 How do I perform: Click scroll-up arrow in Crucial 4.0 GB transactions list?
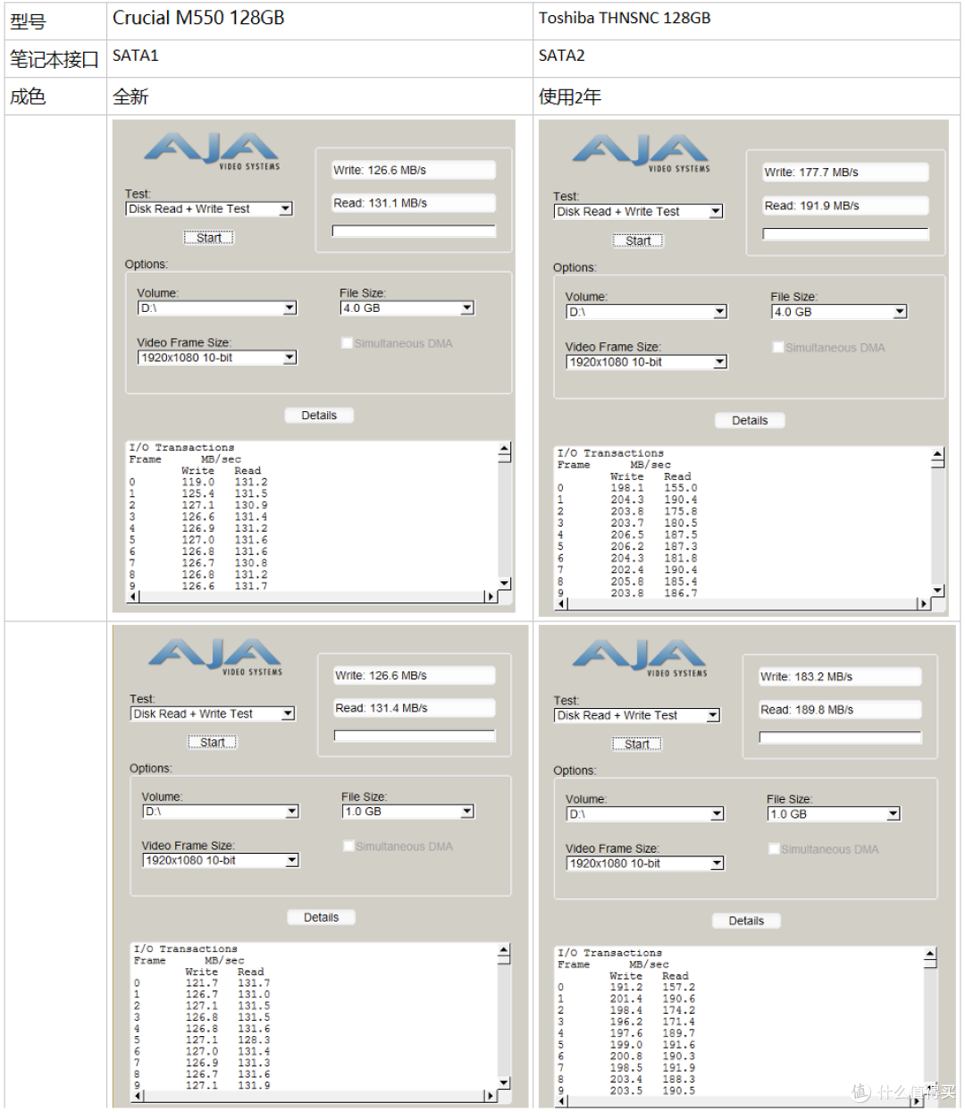(x=504, y=450)
